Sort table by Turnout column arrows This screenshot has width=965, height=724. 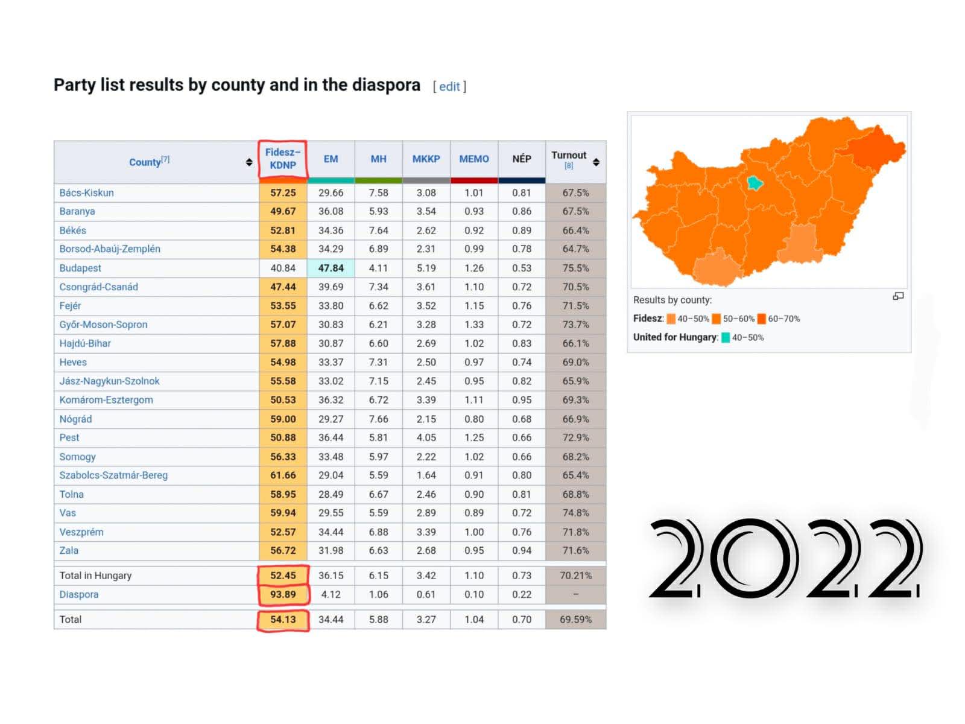pos(596,162)
